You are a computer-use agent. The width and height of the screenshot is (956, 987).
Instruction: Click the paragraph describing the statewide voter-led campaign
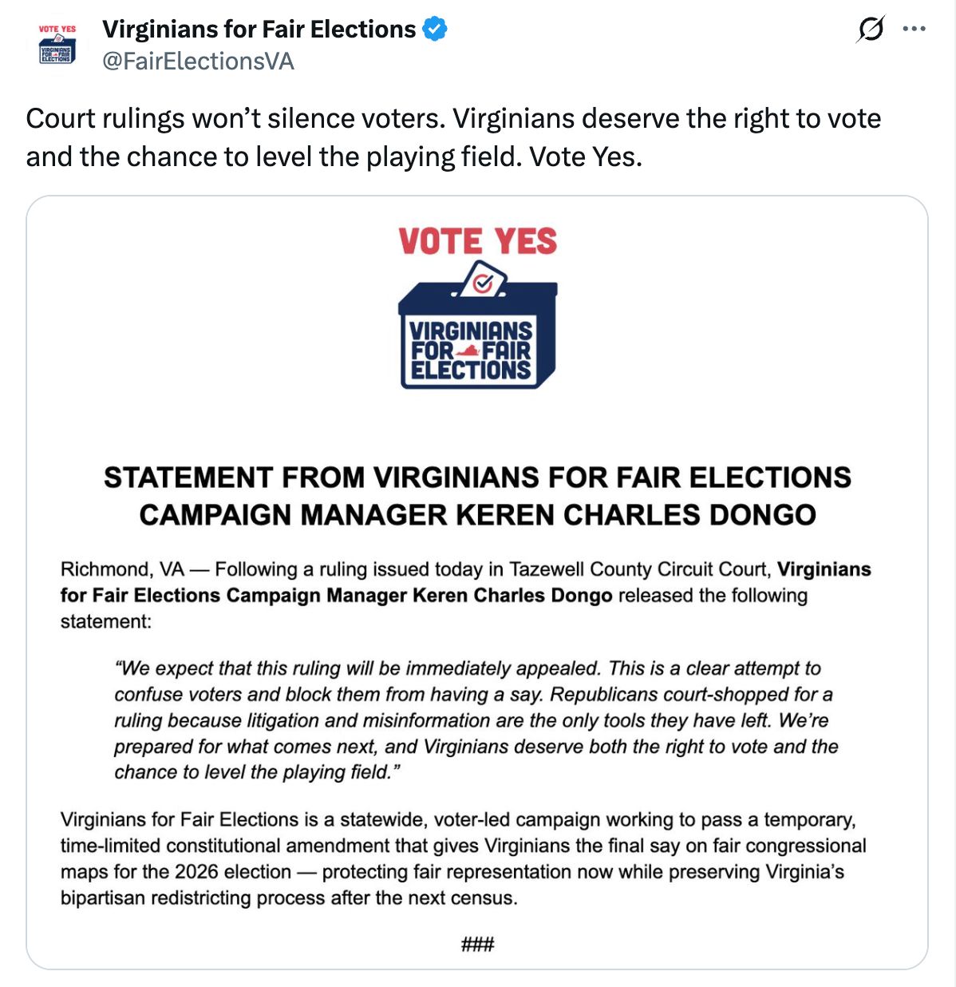pyautogui.click(x=463, y=858)
